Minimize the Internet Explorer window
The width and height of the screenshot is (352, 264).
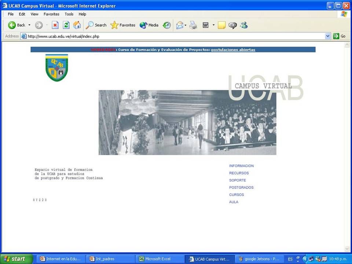[330, 5]
